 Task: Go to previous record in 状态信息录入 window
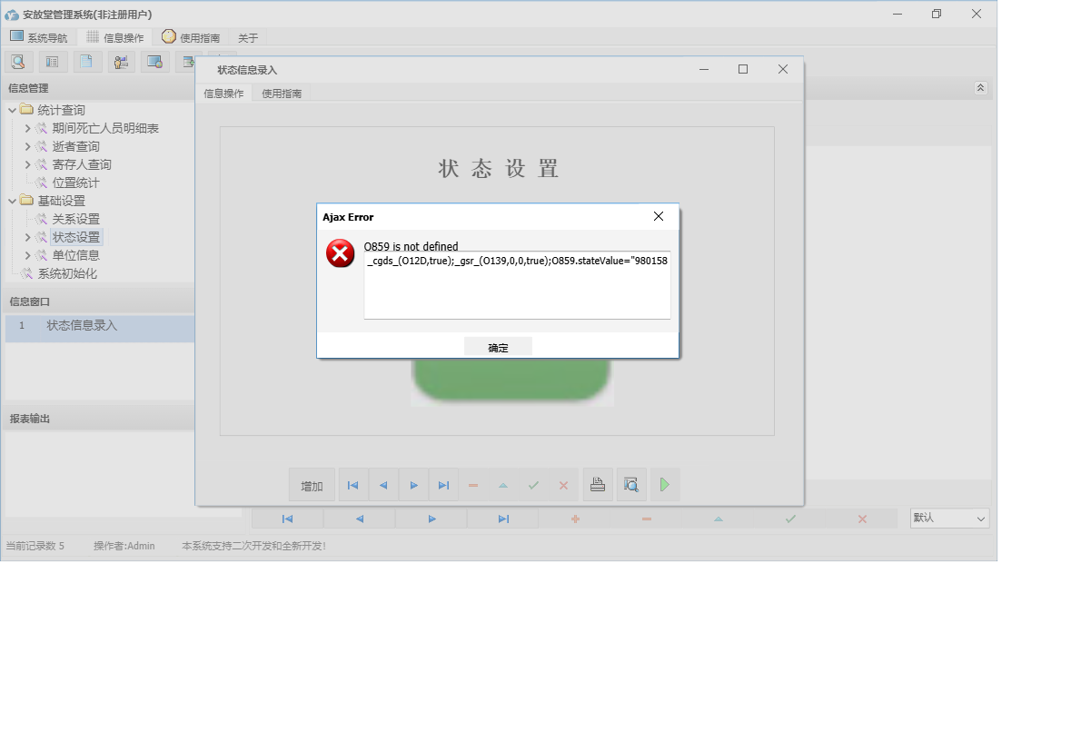383,485
